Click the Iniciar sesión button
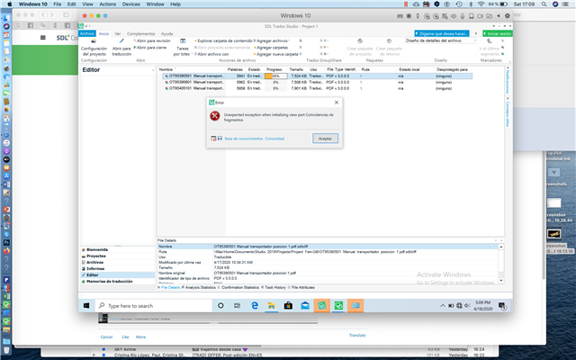The width and height of the screenshot is (576, 360). coord(498,33)
